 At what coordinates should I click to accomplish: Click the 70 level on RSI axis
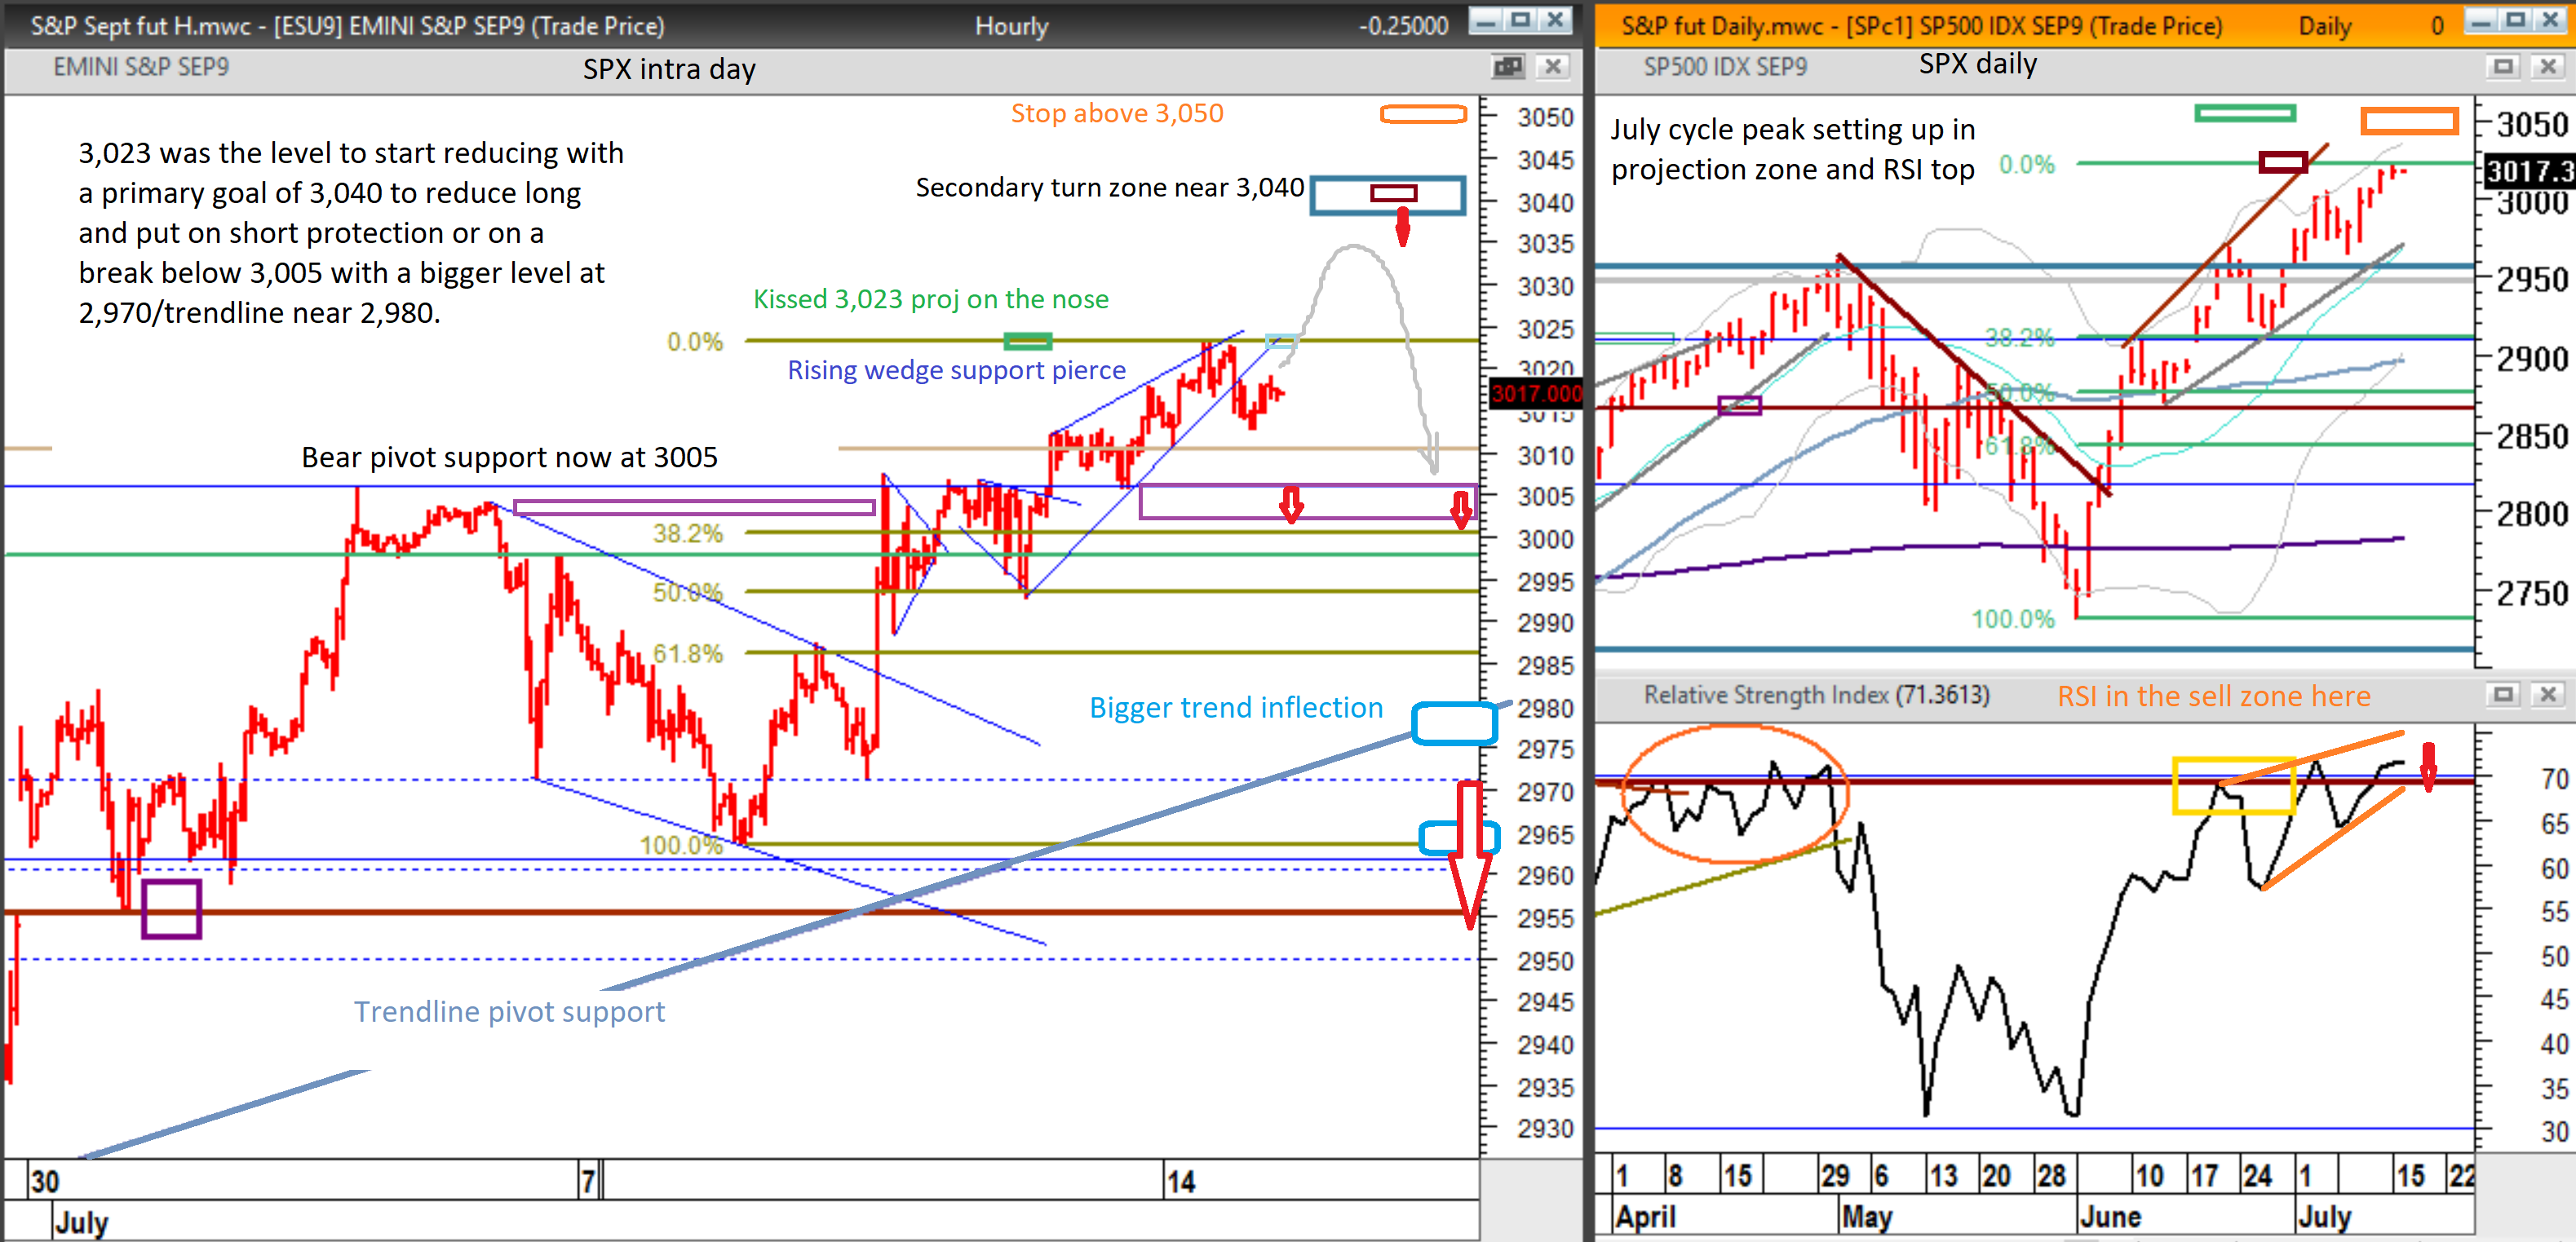[2554, 779]
